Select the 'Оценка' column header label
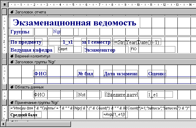The width and height of the screenshot is (196, 128). click(157, 74)
